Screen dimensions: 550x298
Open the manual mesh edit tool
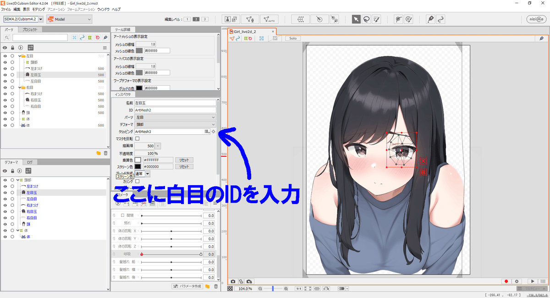pos(249,19)
